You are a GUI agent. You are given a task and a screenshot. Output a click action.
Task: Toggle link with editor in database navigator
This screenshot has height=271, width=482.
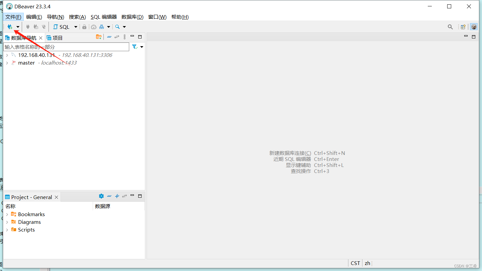coord(117,37)
